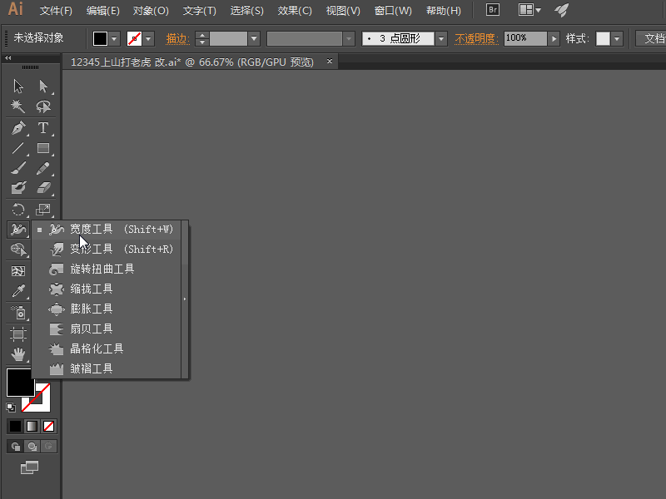Click the black fill color swatch

(21, 383)
